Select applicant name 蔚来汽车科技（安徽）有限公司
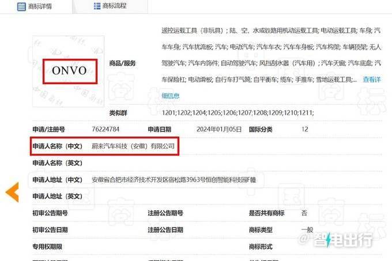 (133, 146)
